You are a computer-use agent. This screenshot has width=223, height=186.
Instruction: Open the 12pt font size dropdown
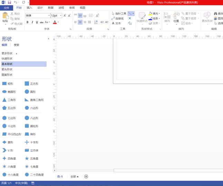(61, 16)
